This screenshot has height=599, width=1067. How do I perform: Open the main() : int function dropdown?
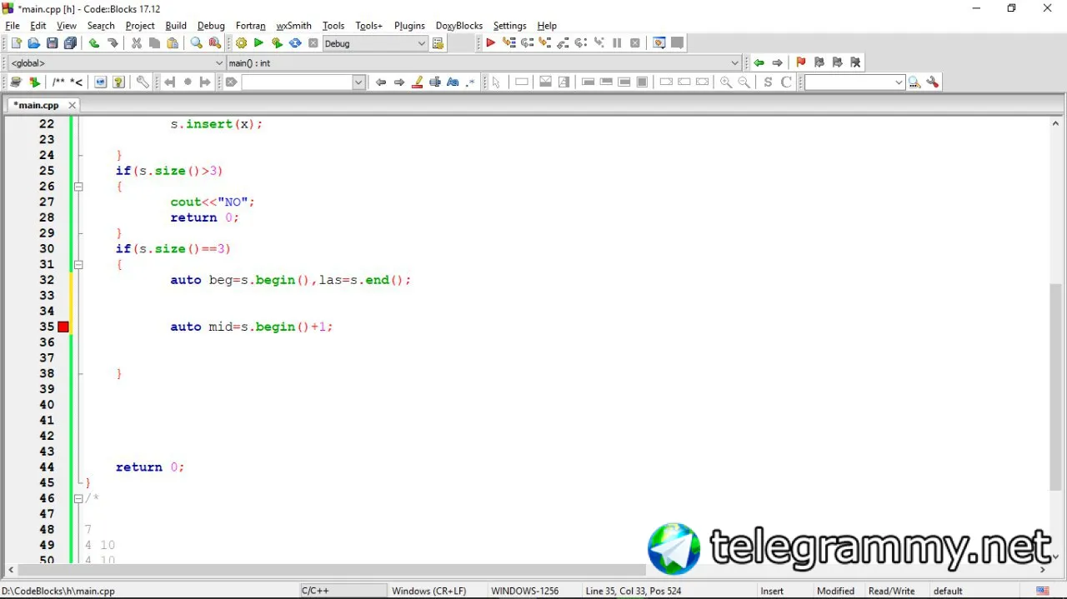pos(734,62)
